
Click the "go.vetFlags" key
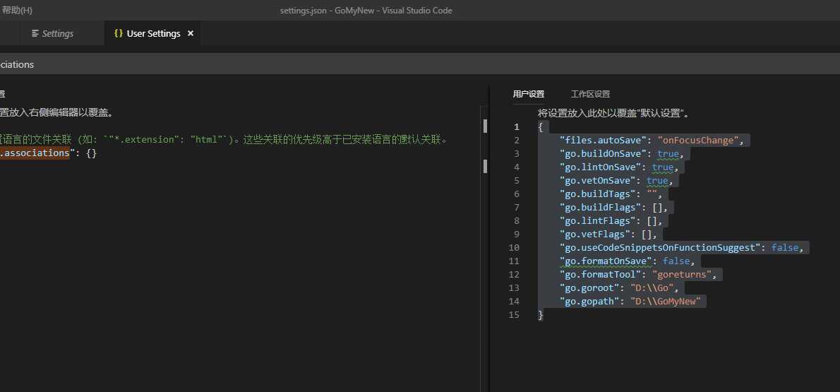click(x=596, y=234)
